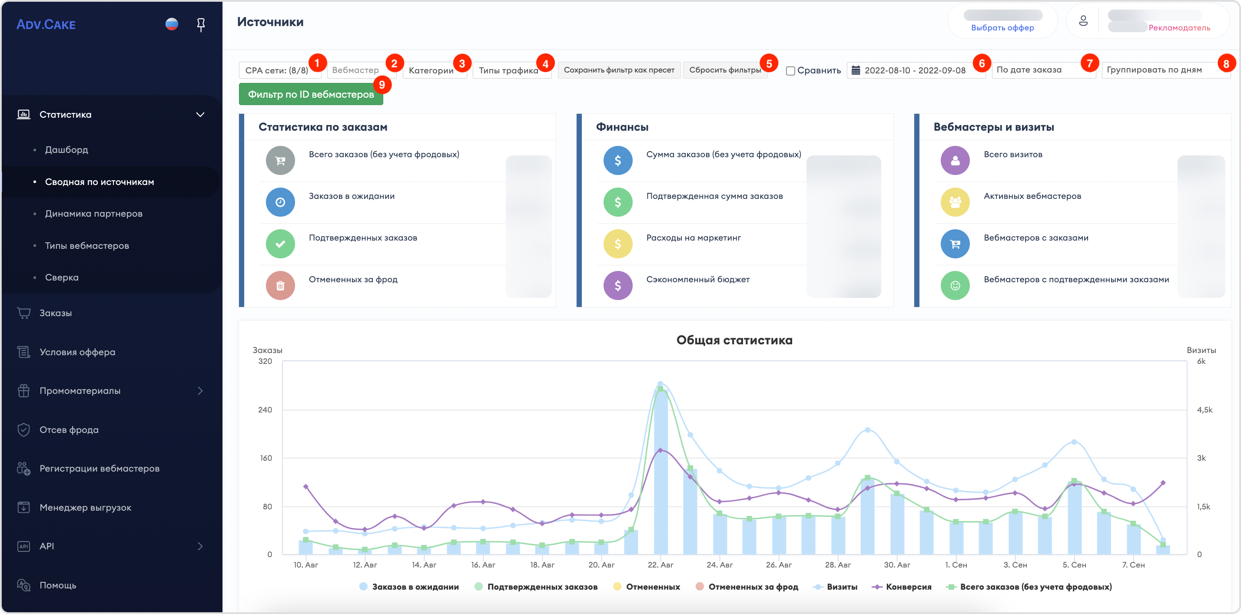Click the red trash icon for Отмененных за фрод

(280, 286)
